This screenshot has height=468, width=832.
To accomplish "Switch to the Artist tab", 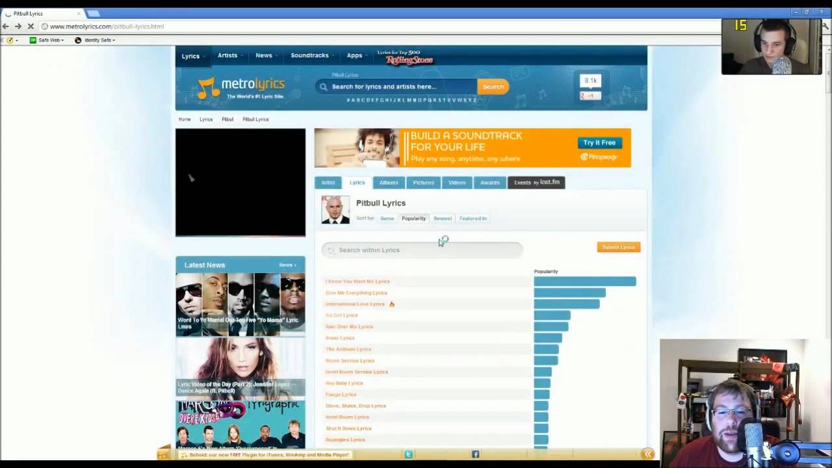I will point(328,183).
